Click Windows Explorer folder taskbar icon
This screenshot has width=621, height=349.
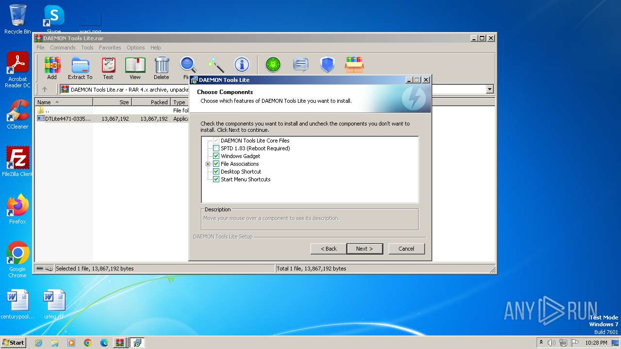click(55, 343)
